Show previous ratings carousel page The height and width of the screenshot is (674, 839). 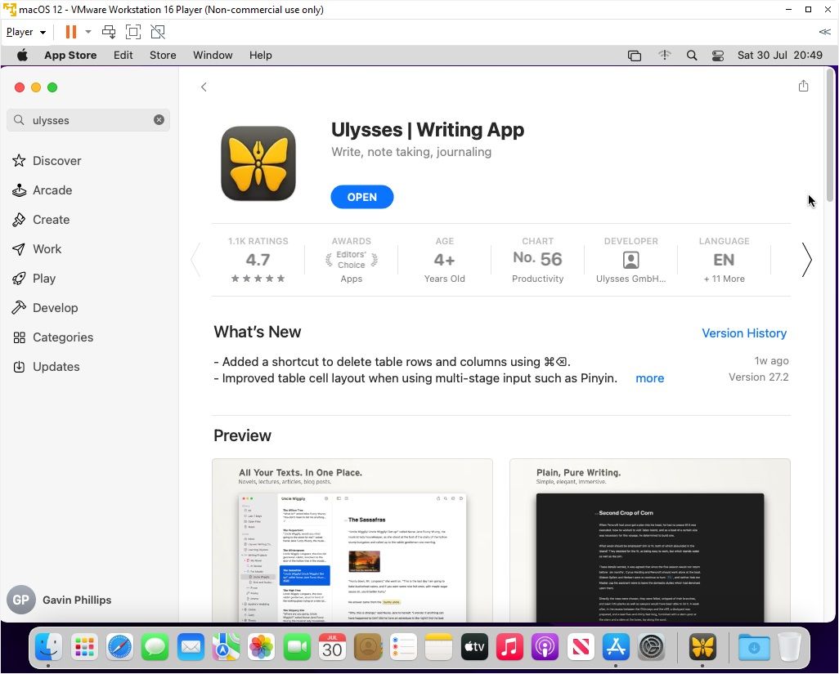[x=195, y=260]
